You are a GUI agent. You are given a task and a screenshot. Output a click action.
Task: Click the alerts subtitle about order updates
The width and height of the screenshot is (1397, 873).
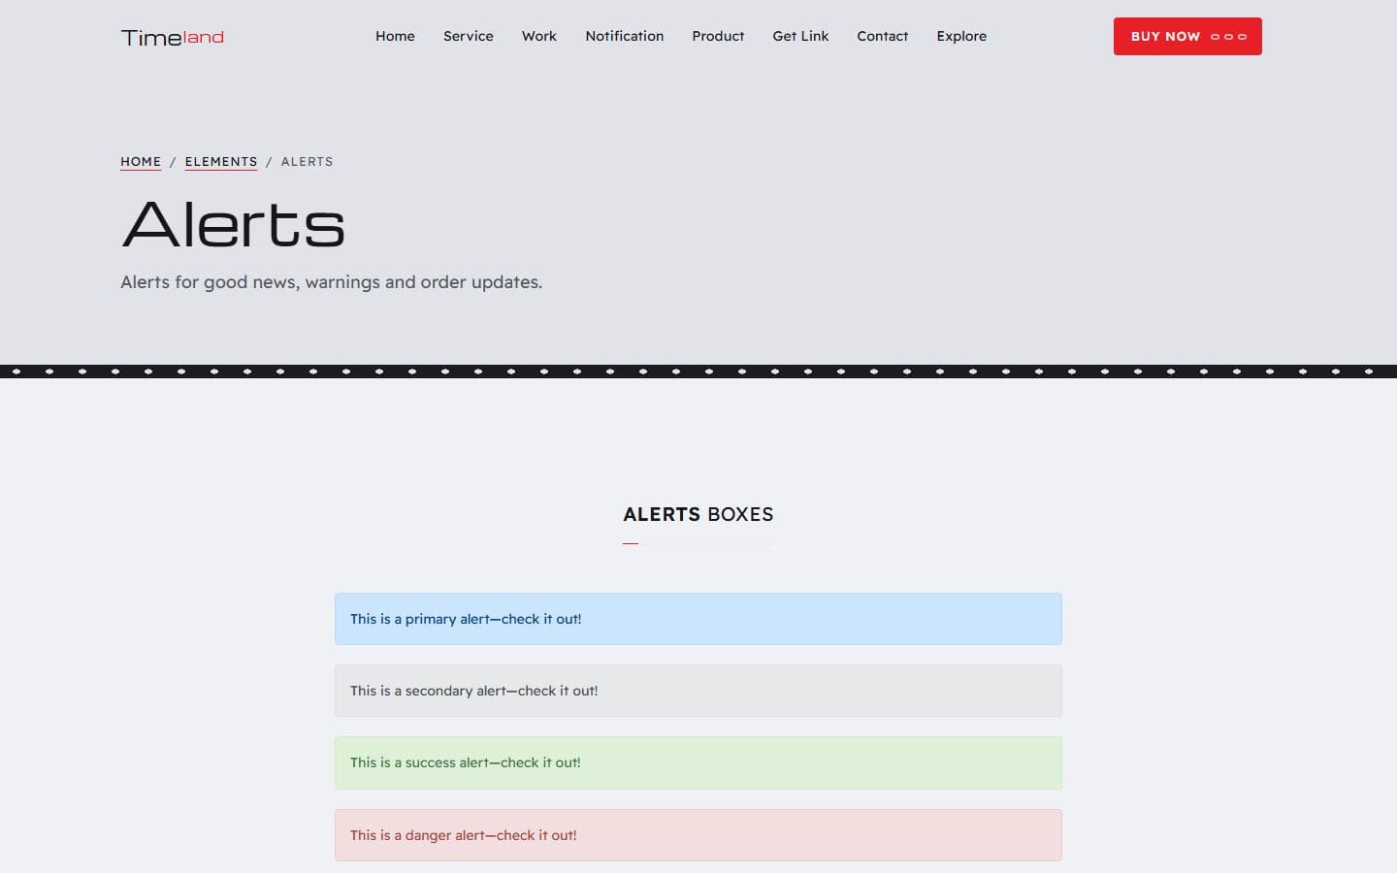pyautogui.click(x=332, y=282)
